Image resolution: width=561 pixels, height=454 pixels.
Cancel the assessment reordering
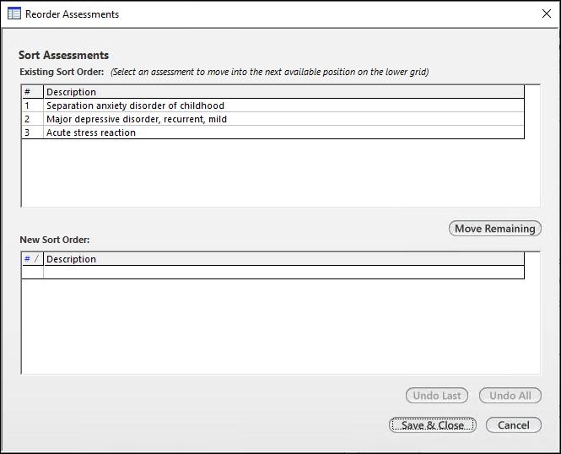513,425
